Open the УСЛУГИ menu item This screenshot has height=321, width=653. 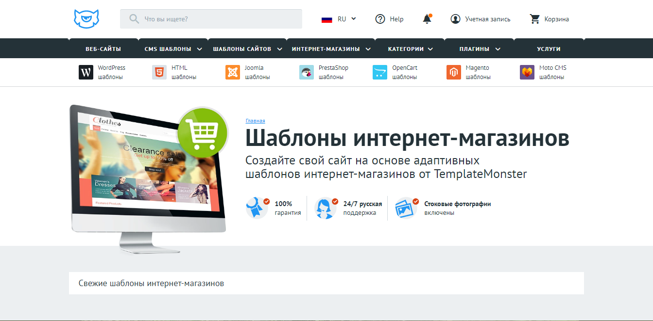pos(548,48)
